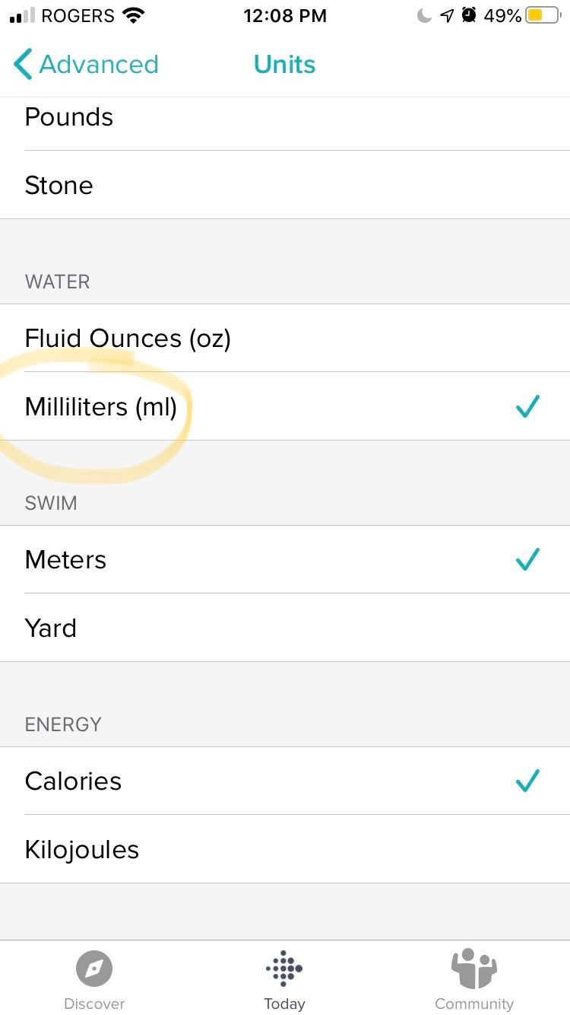
Task: Tap the battery icon in status bar
Action: 543,15
